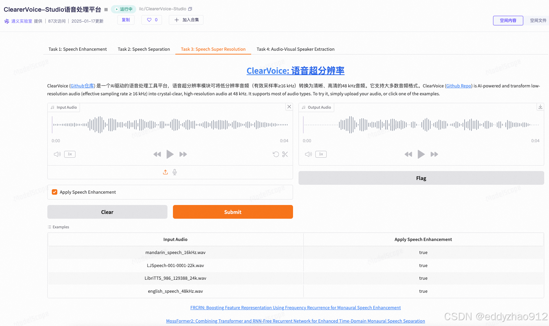Screen dimensions: 549x326
Task: Switch to Task 2: Speech Separation tab
Action: [x=144, y=49]
